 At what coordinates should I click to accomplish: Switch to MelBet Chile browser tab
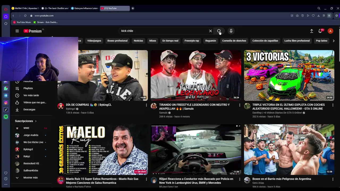pyautogui.click(x=25, y=8)
